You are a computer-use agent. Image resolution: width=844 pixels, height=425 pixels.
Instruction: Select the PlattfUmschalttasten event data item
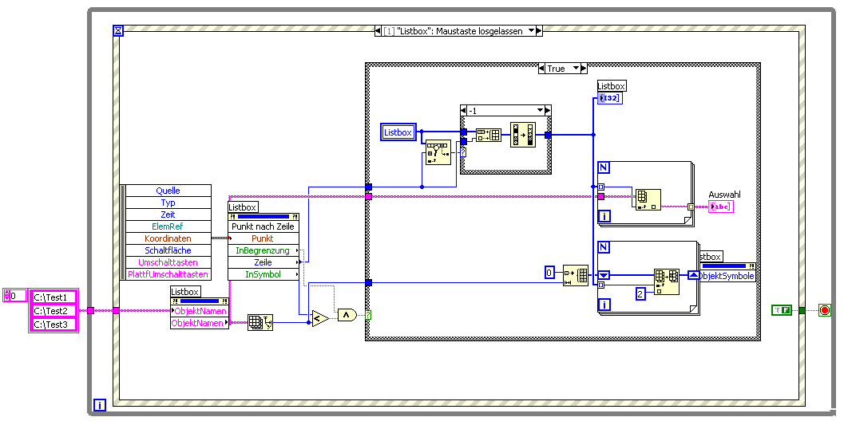[168, 274]
